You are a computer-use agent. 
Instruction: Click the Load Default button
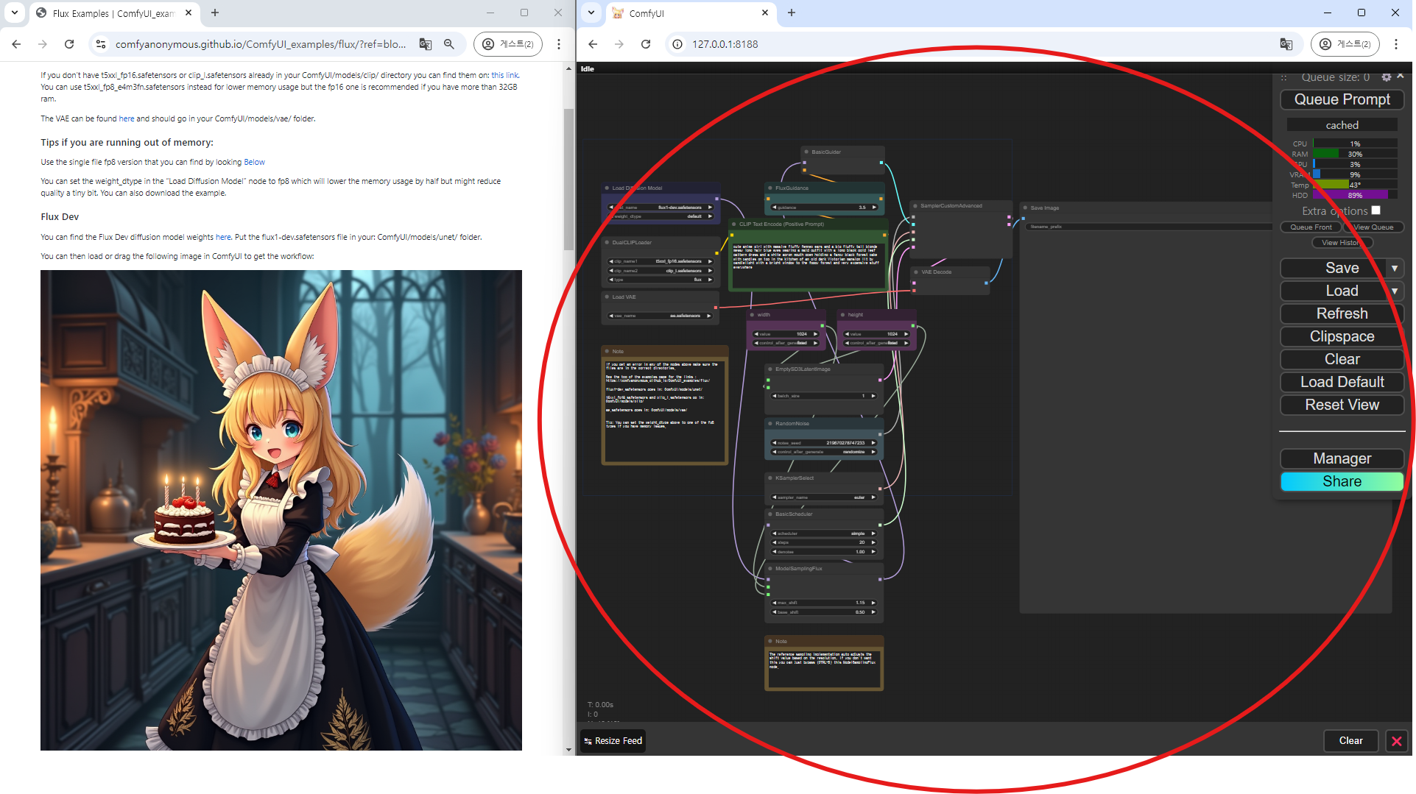1342,382
